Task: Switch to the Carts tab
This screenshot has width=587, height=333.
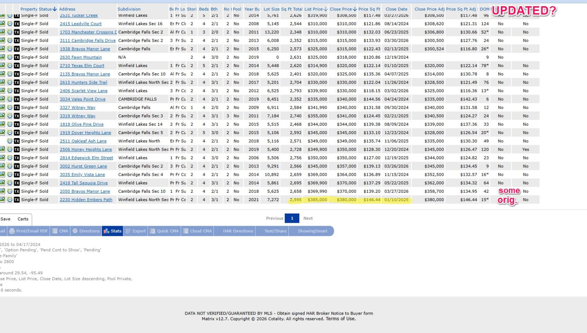Action: pyautogui.click(x=23, y=219)
